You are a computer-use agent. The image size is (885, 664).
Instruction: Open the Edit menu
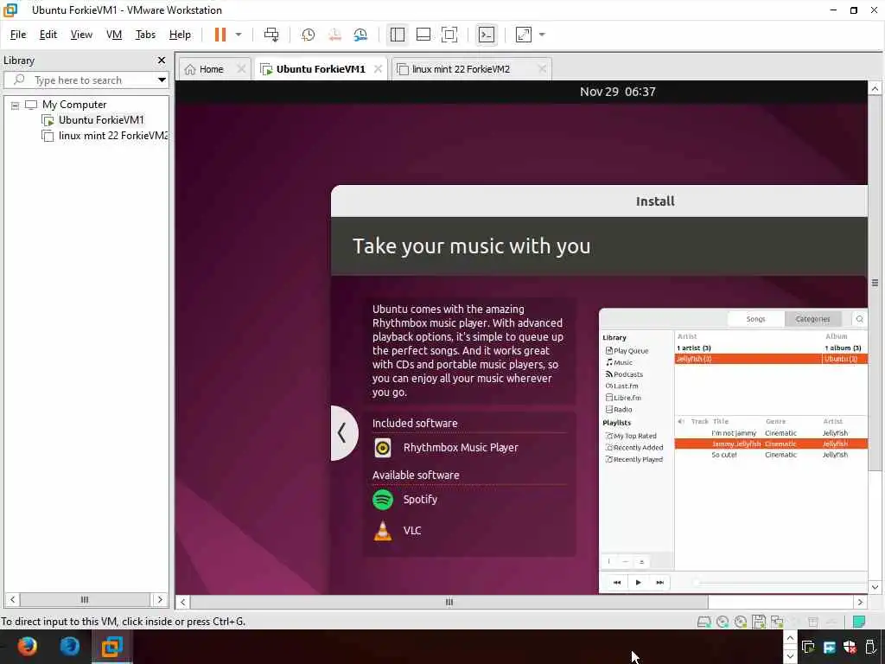[48, 35]
